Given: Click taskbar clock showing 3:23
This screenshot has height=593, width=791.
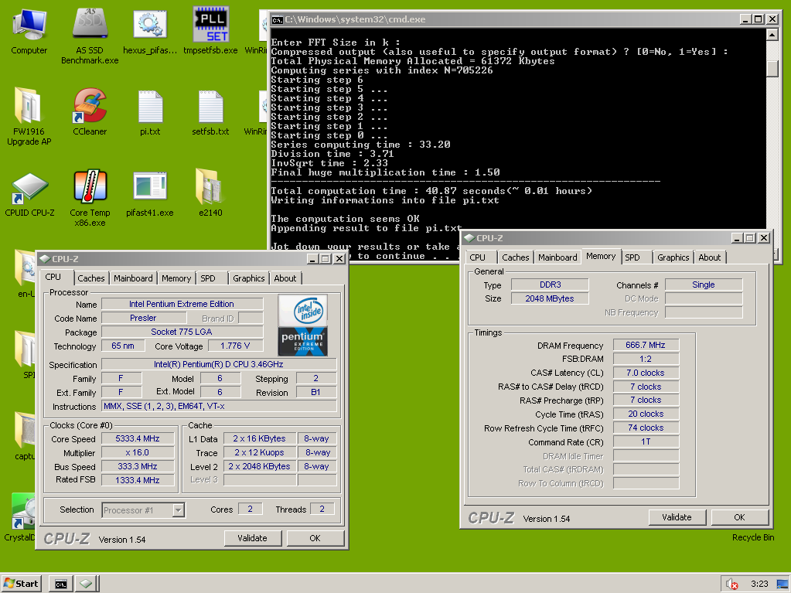Looking at the screenshot, I should click(759, 584).
